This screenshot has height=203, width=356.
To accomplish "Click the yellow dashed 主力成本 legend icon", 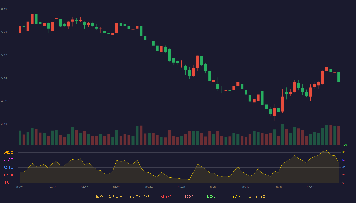I will point(225,197).
